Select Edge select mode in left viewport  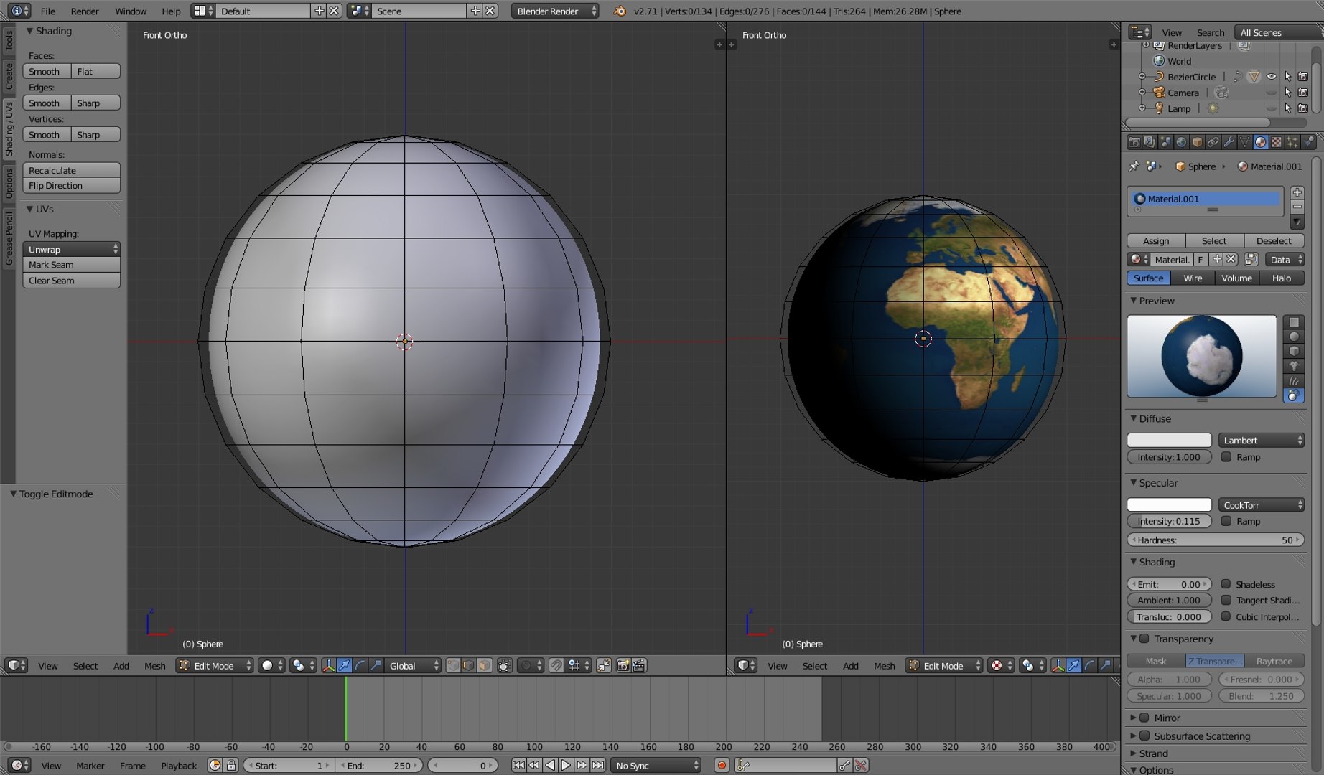click(x=468, y=666)
